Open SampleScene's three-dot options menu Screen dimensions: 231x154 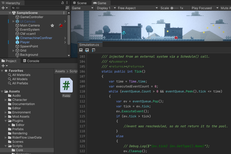pos(64,13)
